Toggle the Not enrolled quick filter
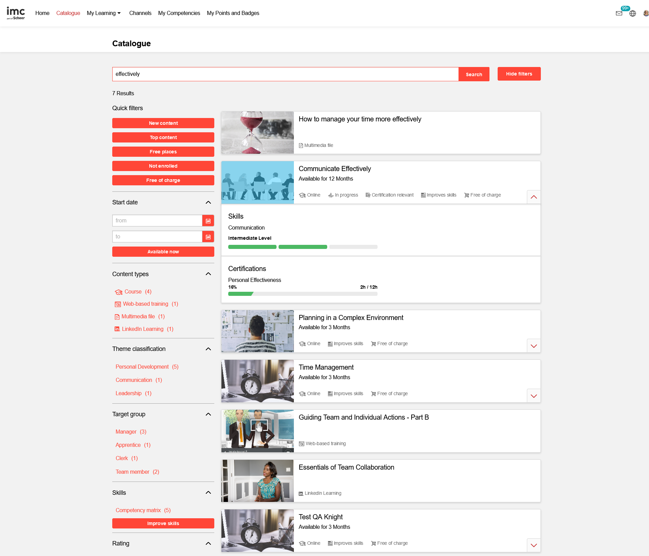 pyautogui.click(x=163, y=166)
